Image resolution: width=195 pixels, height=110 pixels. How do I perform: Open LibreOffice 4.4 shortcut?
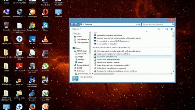(33, 54)
